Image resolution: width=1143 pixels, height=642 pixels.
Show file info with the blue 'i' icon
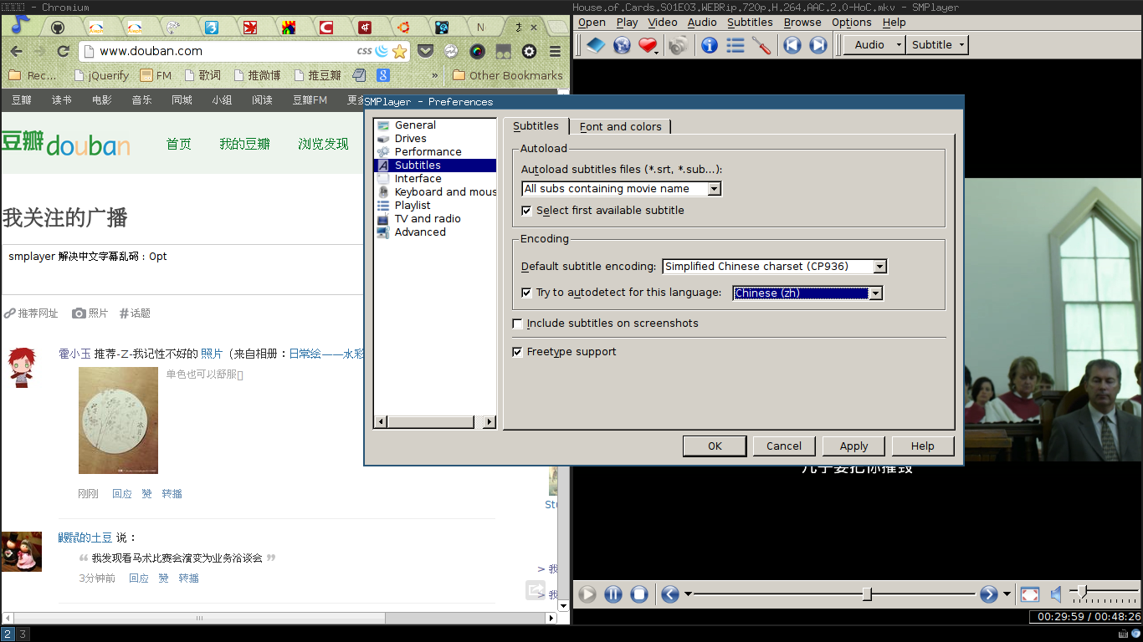coord(710,45)
